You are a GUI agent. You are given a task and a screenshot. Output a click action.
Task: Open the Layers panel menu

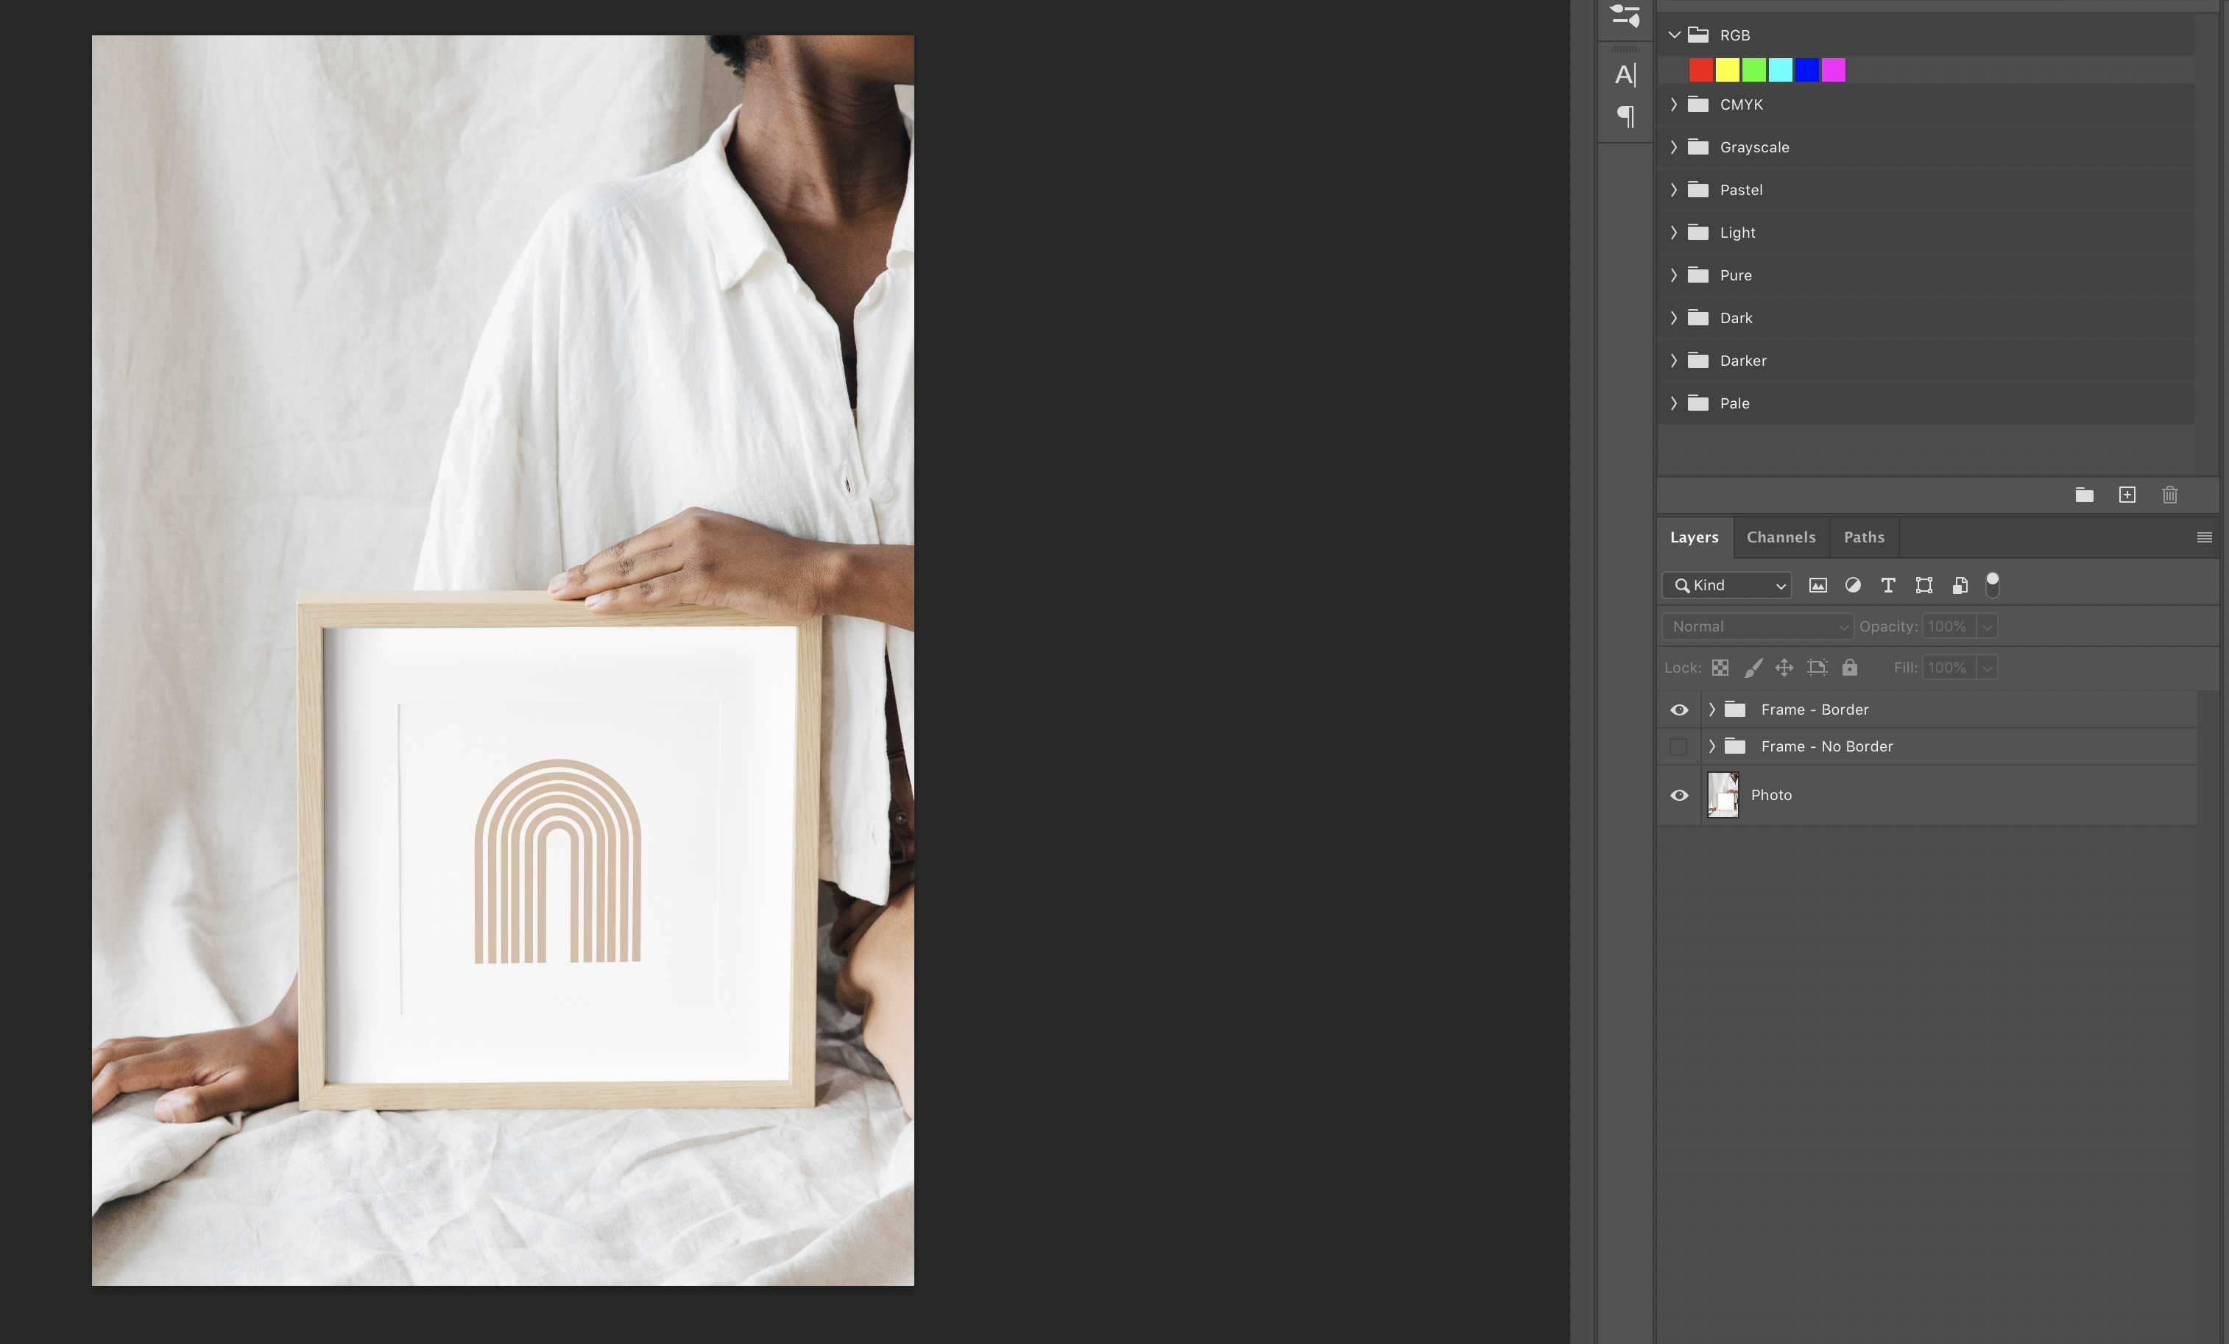pos(2204,537)
